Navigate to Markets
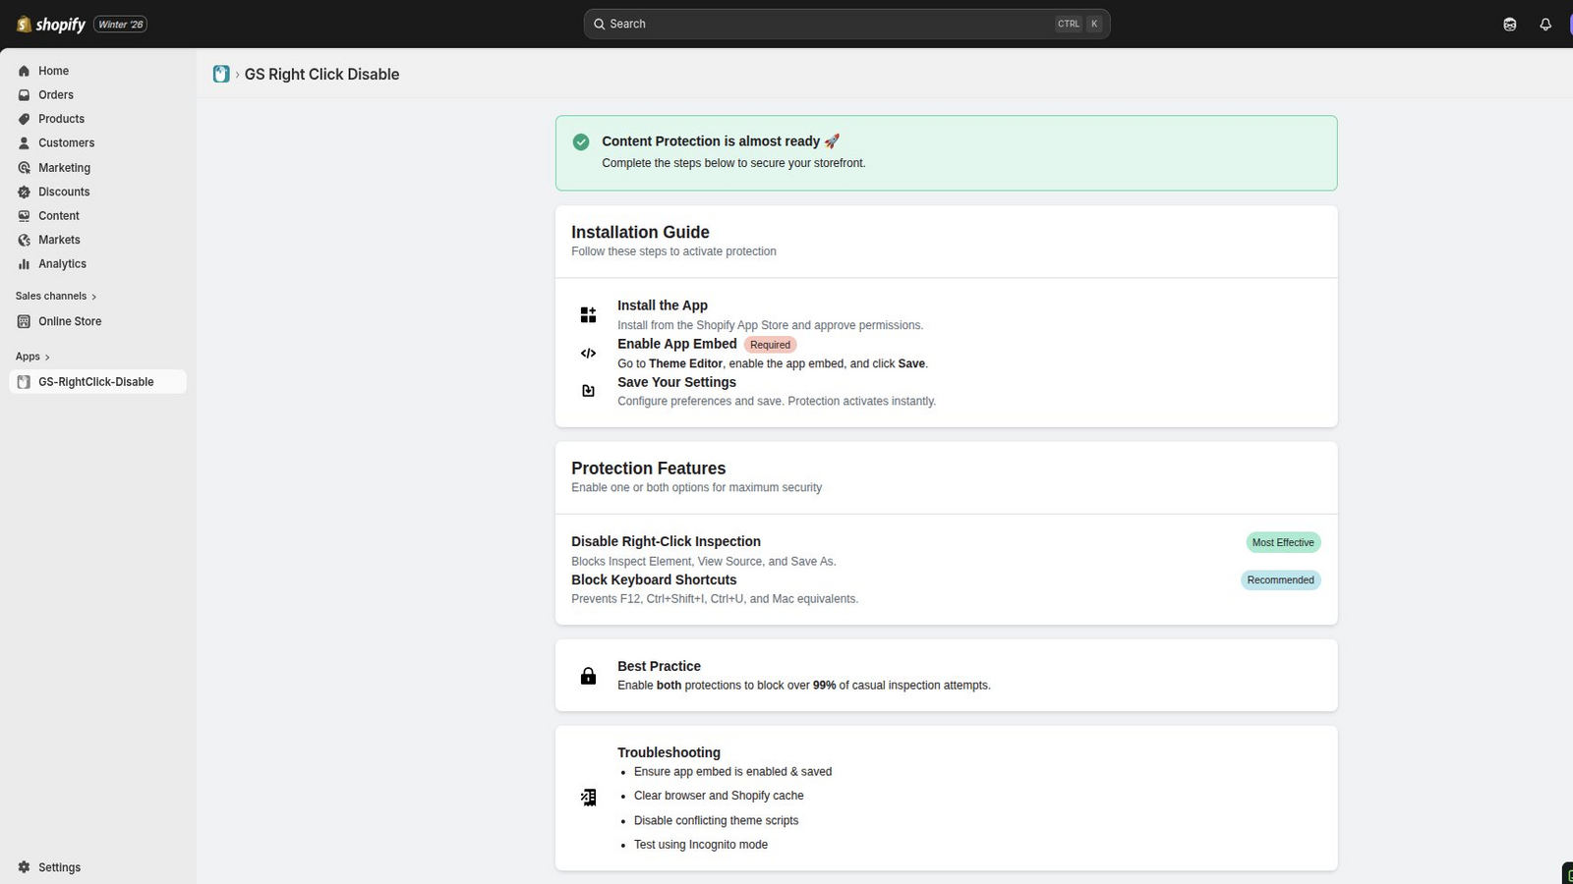 98,241
